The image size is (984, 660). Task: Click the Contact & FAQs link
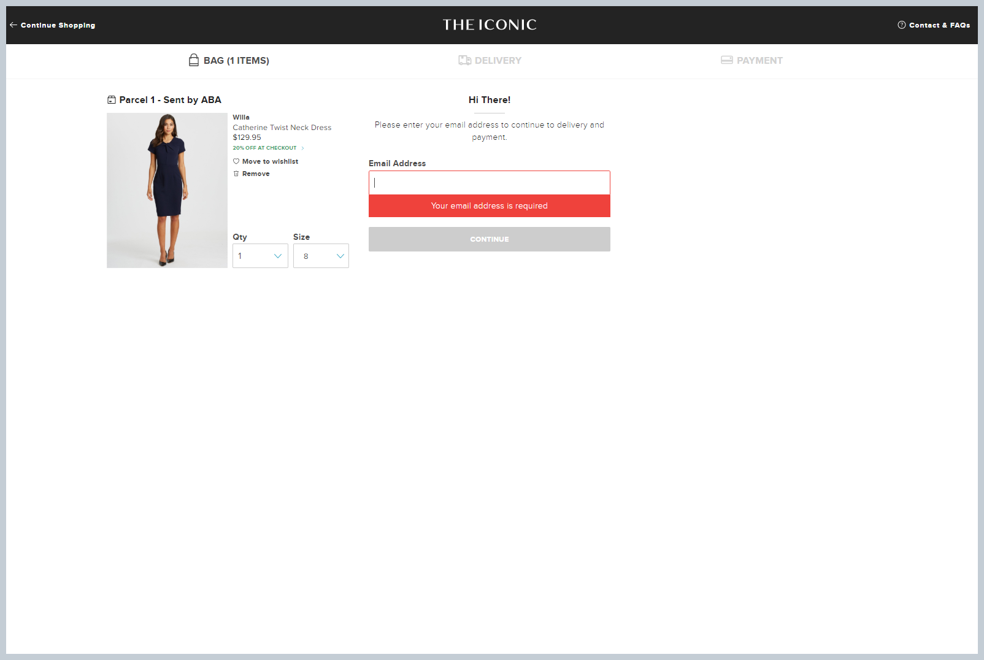939,25
